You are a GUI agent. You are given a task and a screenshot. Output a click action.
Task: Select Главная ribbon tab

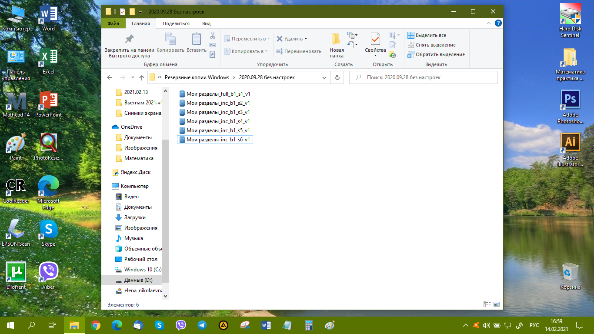pos(141,23)
